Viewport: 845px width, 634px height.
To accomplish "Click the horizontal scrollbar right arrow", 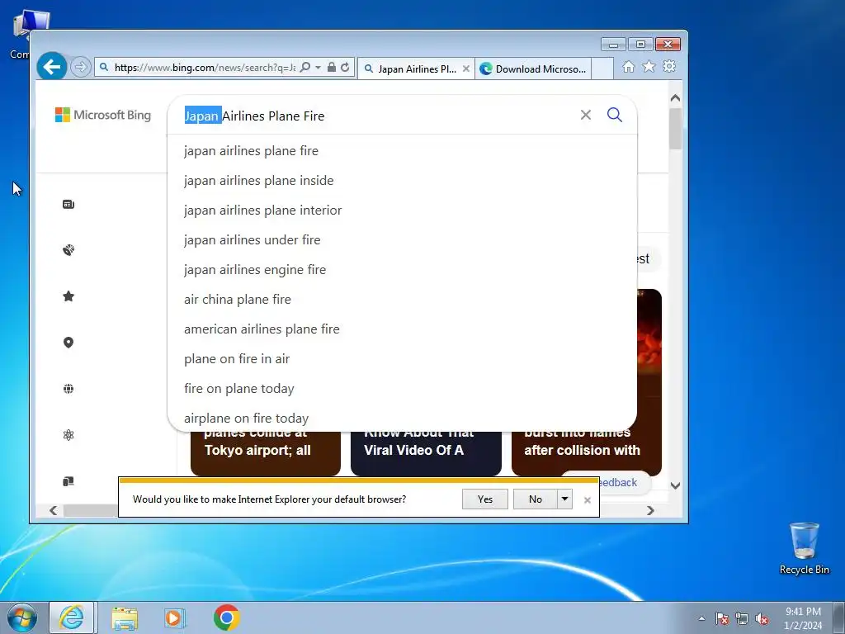I will [x=650, y=510].
